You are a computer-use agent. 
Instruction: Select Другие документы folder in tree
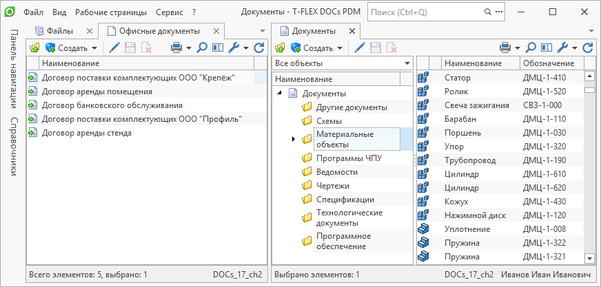pos(352,107)
